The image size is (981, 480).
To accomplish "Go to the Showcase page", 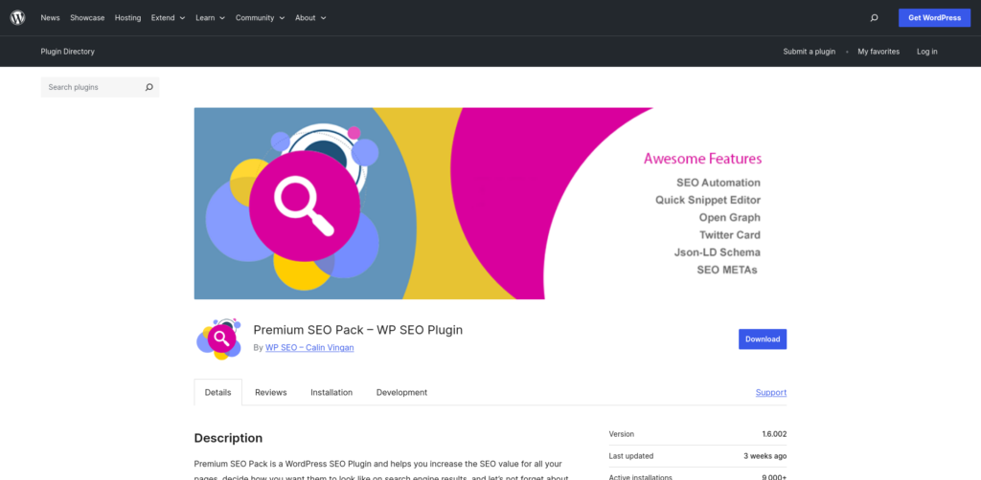I will point(87,17).
